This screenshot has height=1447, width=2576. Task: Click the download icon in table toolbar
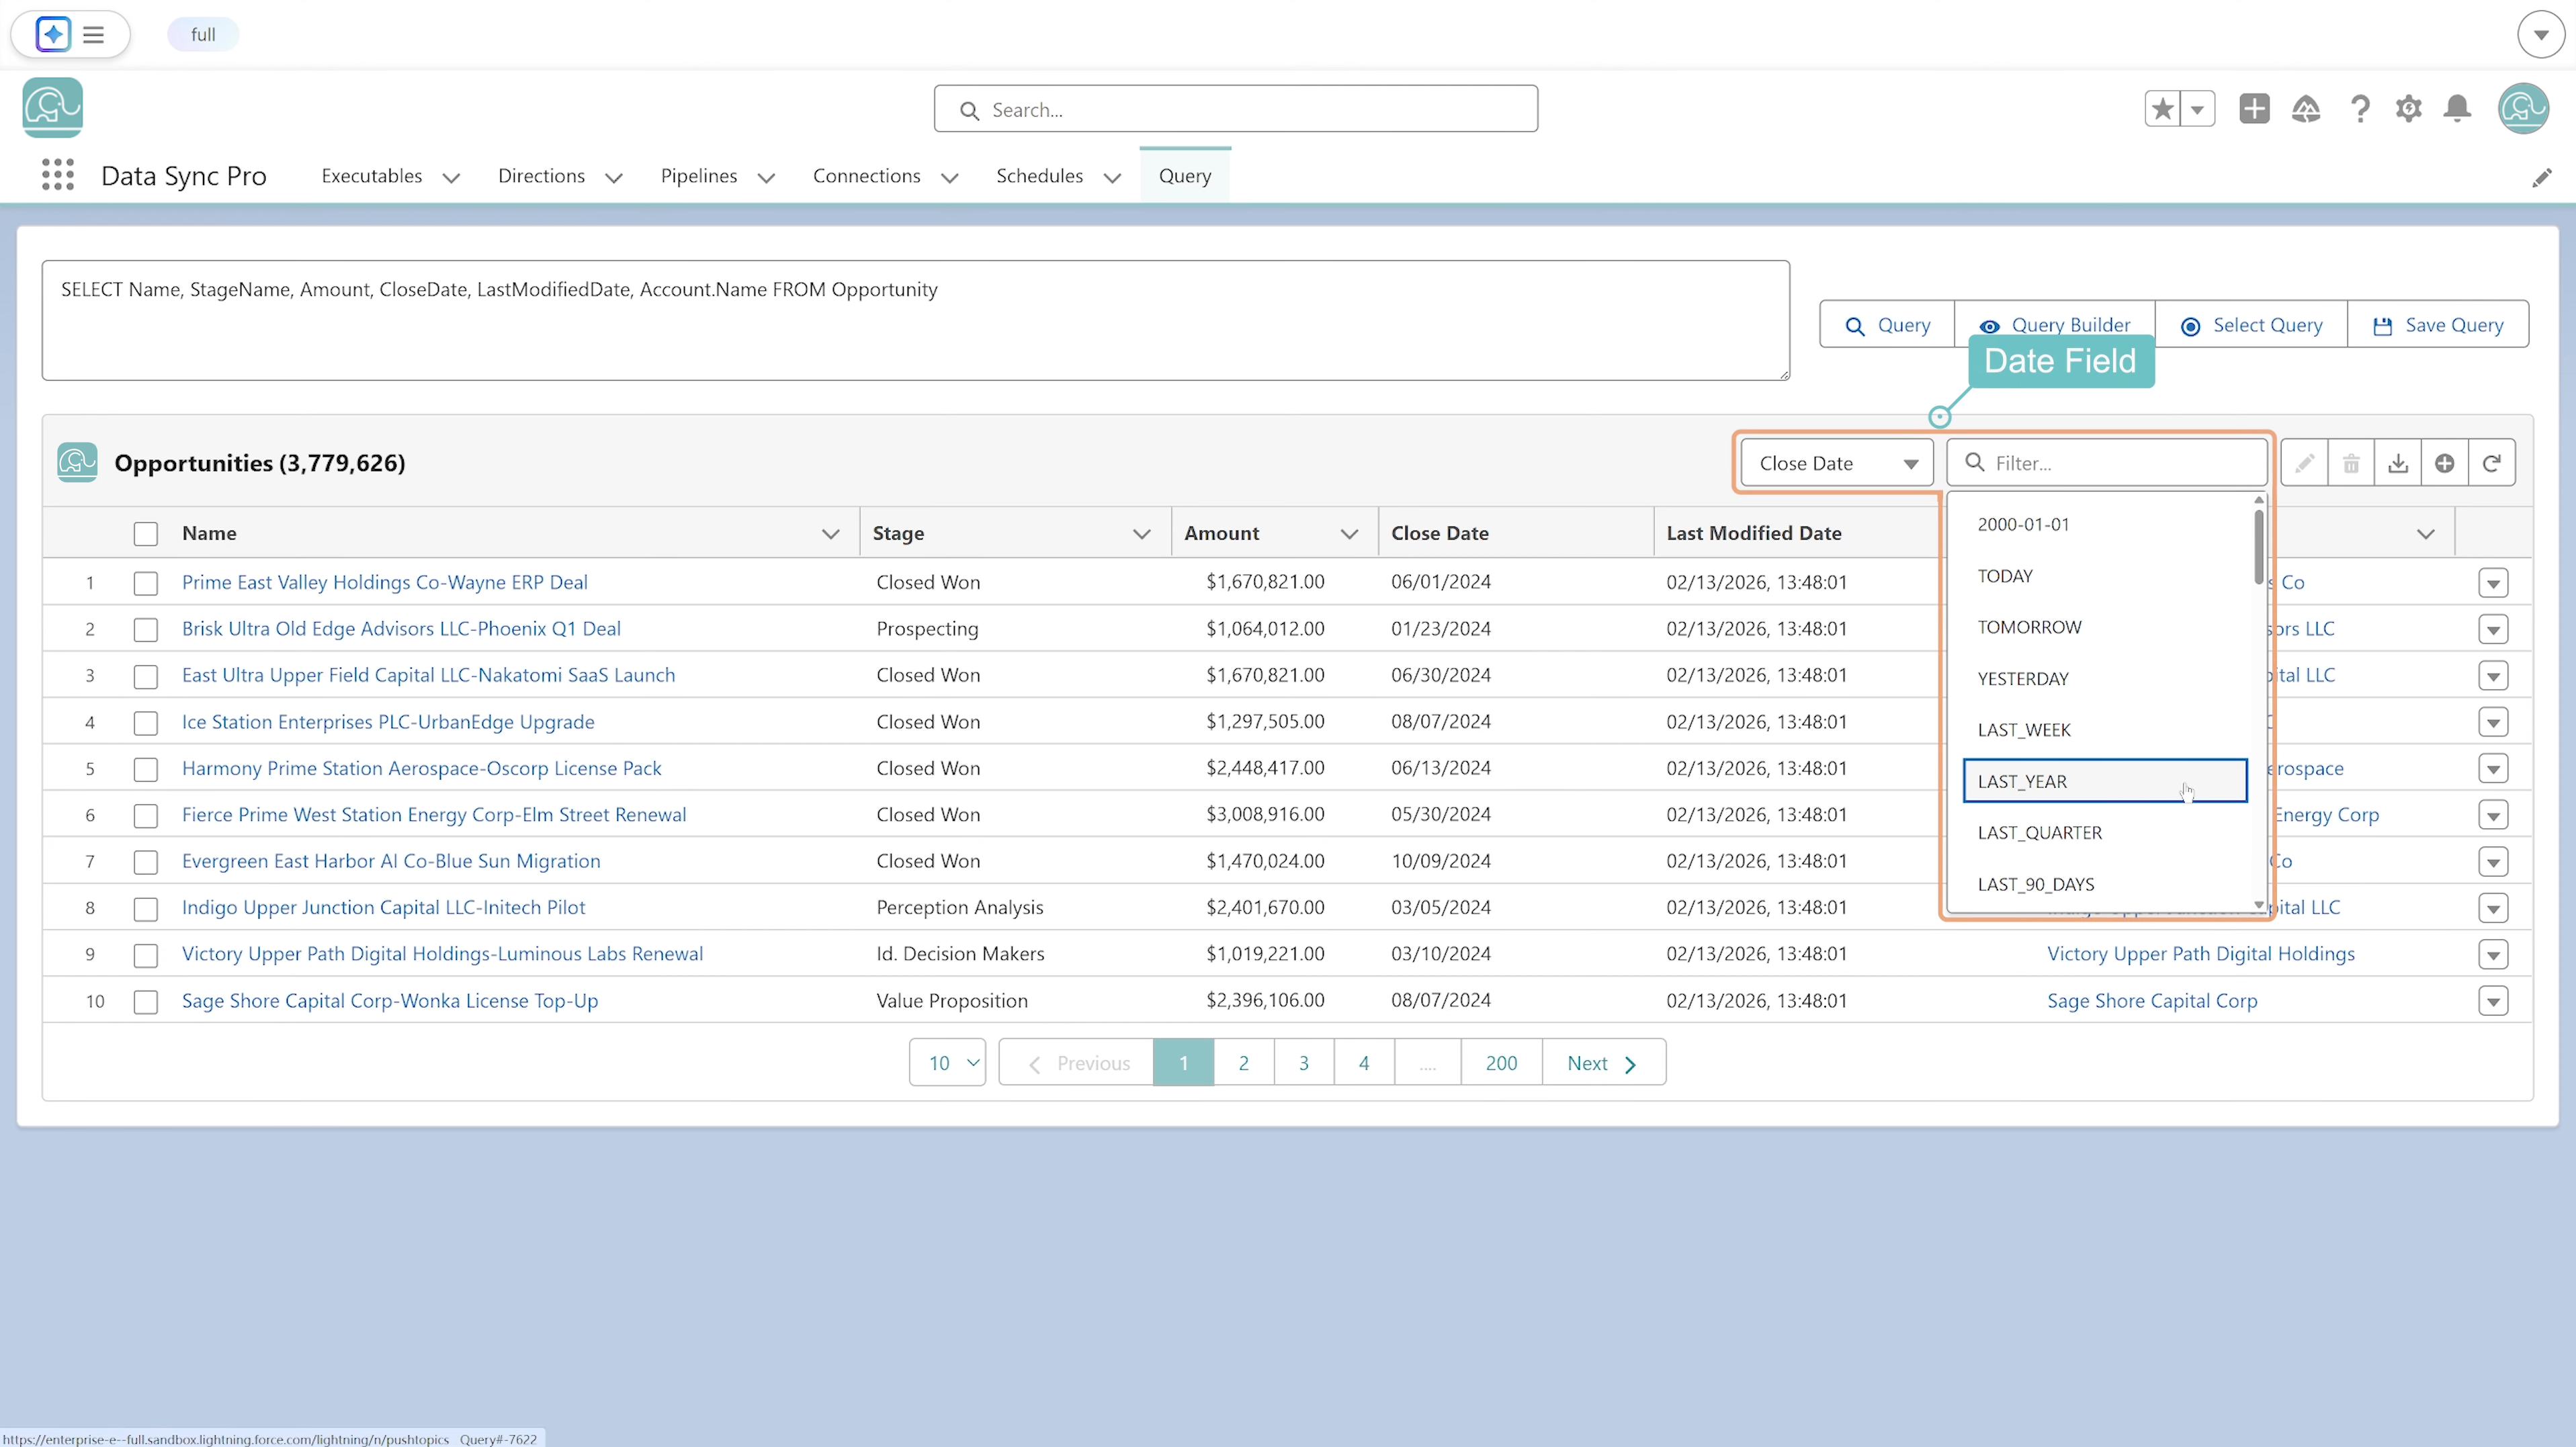point(2398,463)
